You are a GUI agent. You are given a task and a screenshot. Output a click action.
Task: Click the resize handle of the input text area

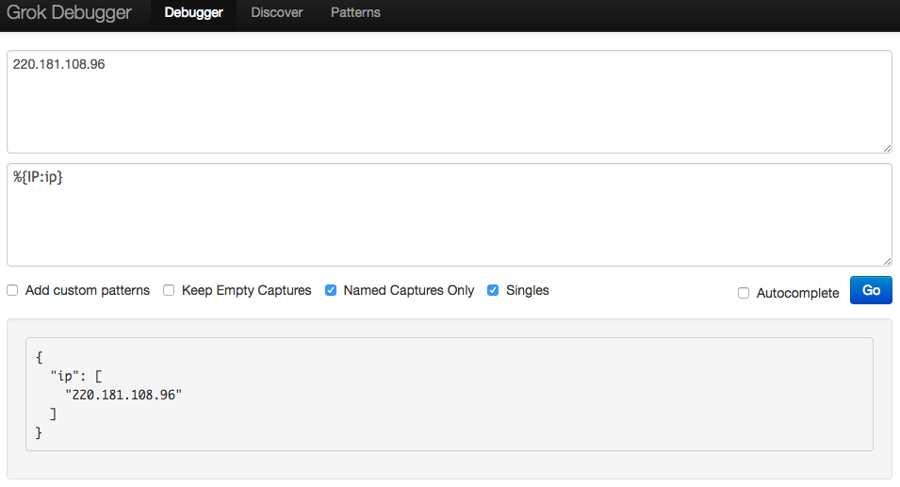pos(887,148)
